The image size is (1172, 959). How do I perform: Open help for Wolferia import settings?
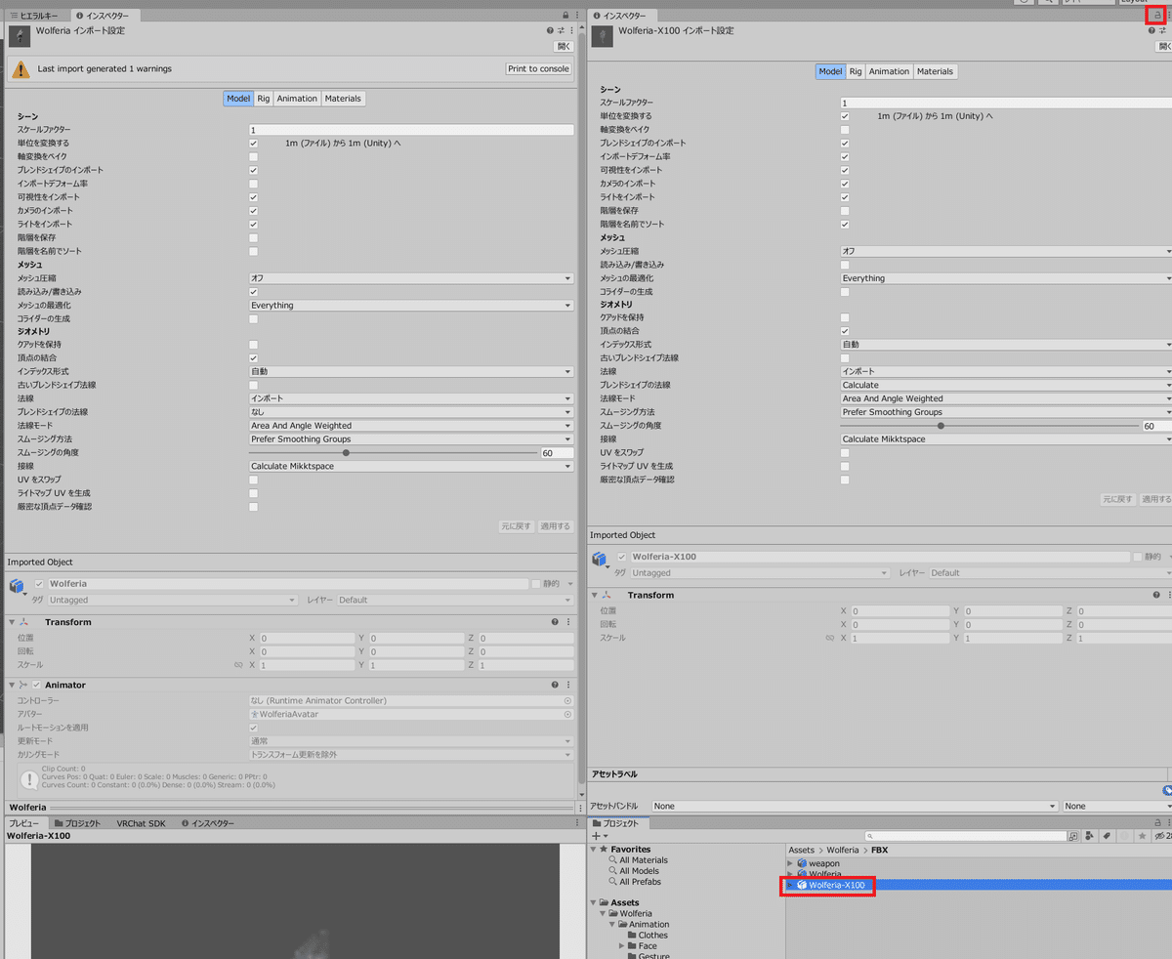pyautogui.click(x=550, y=31)
